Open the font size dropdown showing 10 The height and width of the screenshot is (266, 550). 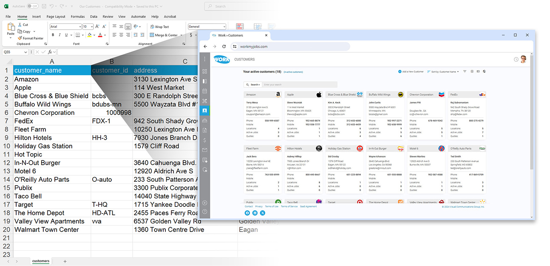pos(91,27)
